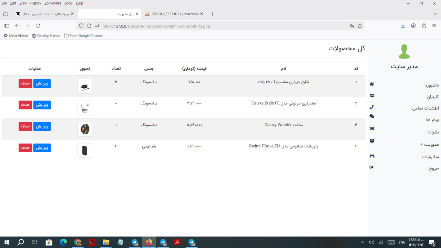Viewport: 441px width, 248px height.
Task: Open the list all tabs chevron
Action: pyautogui.click(x=435, y=14)
